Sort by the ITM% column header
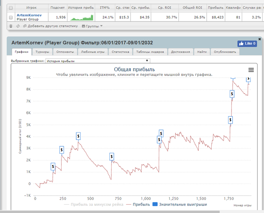The image size is (264, 213). (x=105, y=8)
